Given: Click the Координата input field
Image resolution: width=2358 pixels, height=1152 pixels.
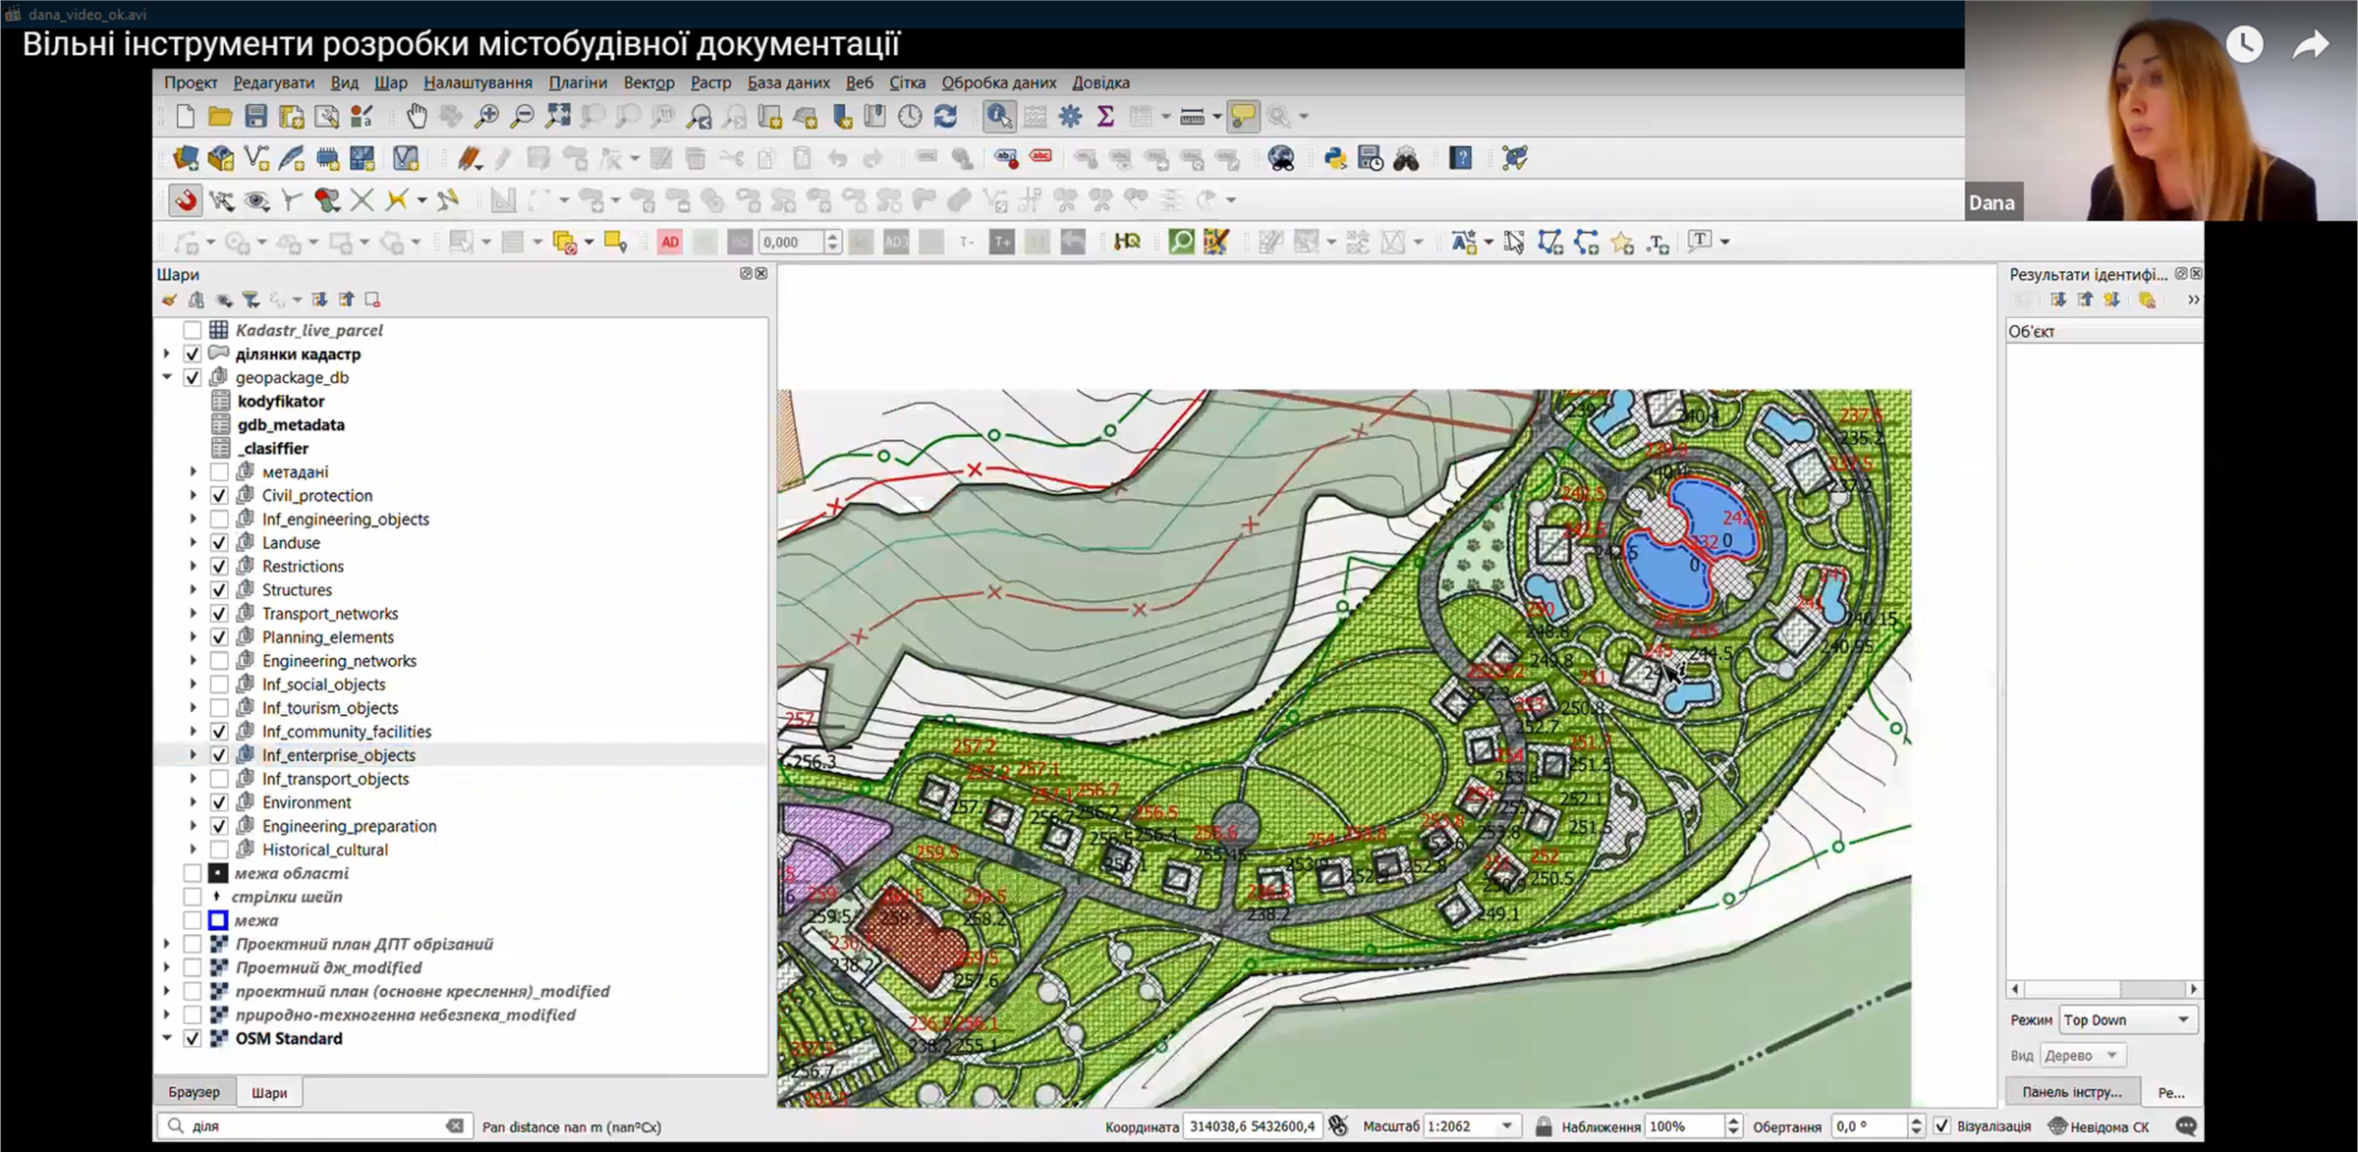Looking at the screenshot, I should coord(1251,1126).
